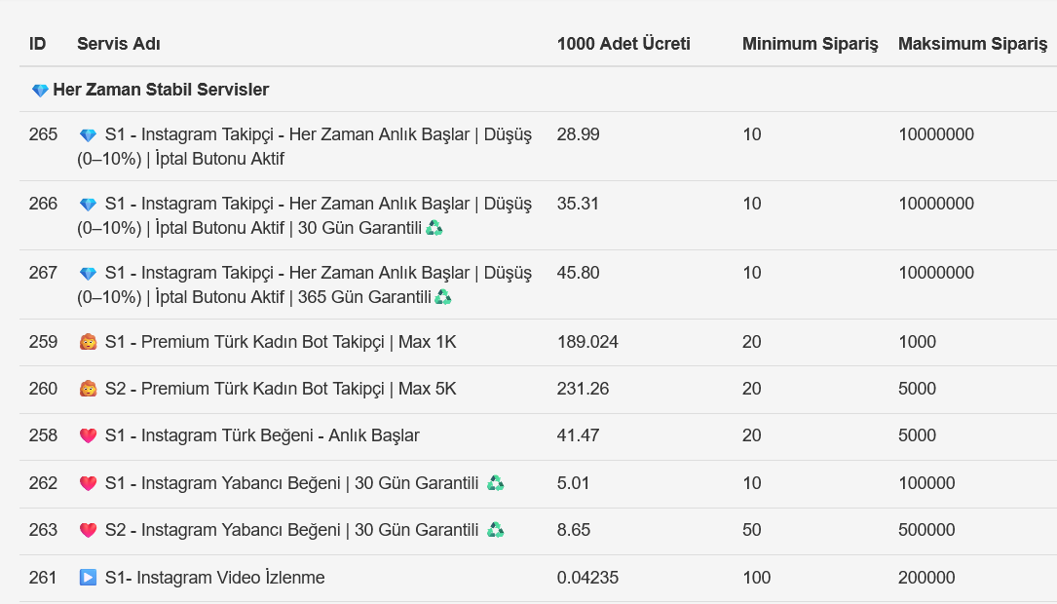Click the 0.04235 price for Video İzlenme
This screenshot has width=1057, height=604.
point(587,578)
